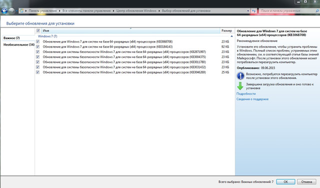Select the KB3184143 update row text

point(107,46)
